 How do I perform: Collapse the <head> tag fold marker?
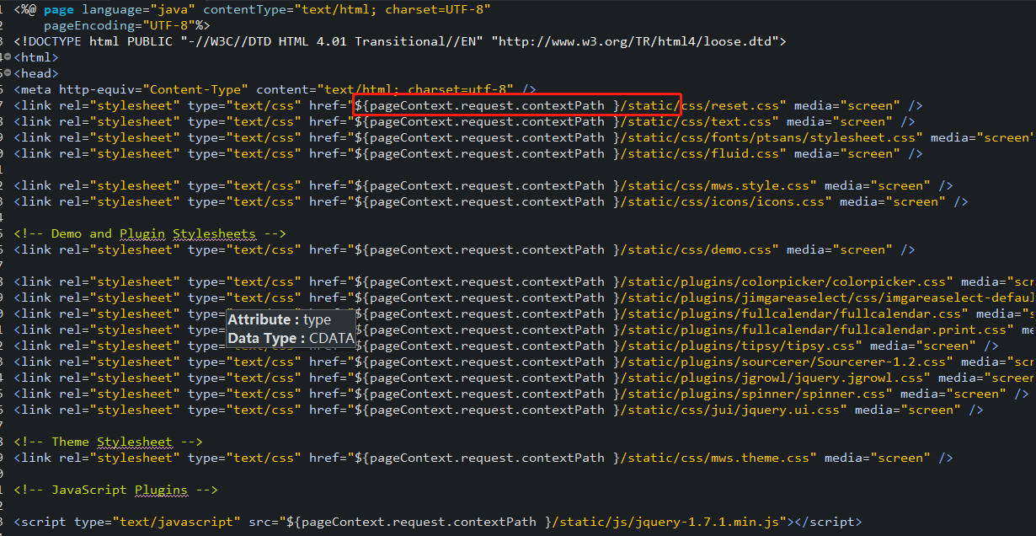pos(9,73)
